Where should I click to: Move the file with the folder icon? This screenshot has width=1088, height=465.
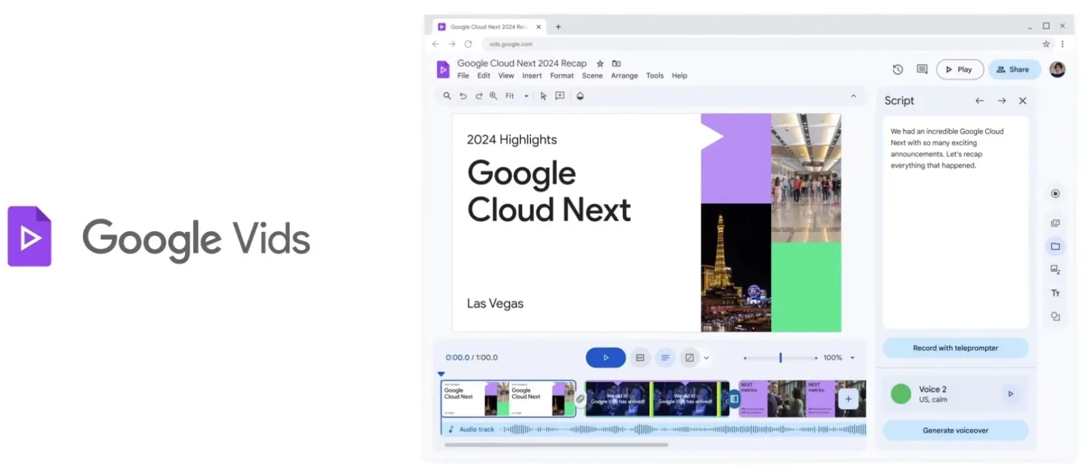point(616,63)
